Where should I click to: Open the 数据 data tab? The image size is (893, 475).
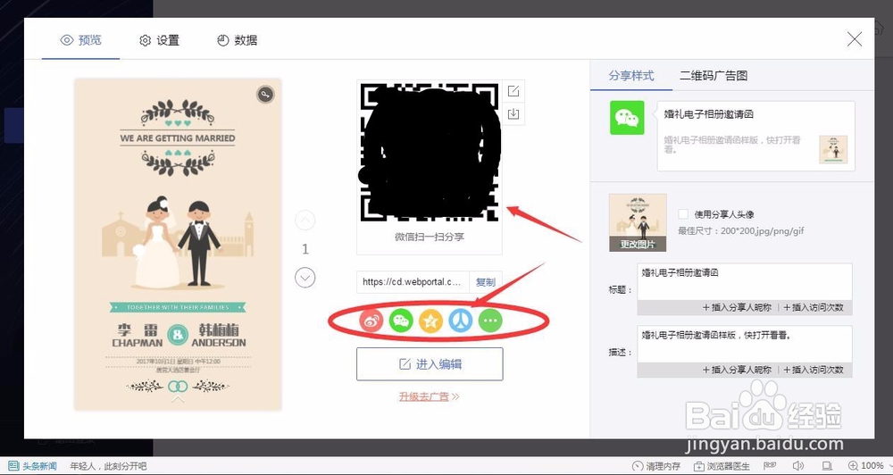(238, 40)
